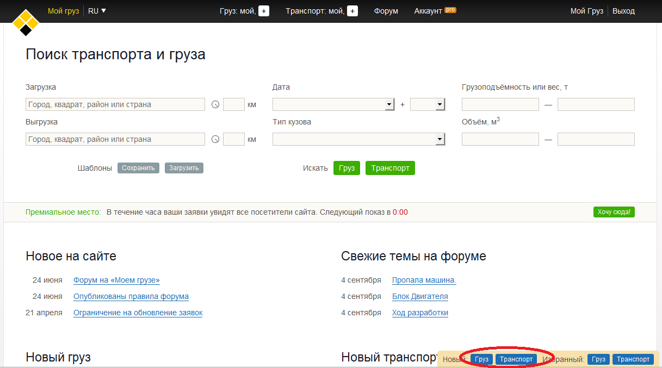Open the Тип кузова dropdown
662x368 pixels.
pos(440,140)
